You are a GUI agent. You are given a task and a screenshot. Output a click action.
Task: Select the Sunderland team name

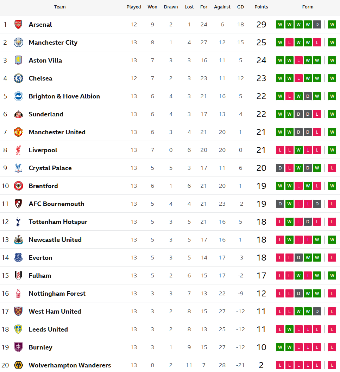46,114
